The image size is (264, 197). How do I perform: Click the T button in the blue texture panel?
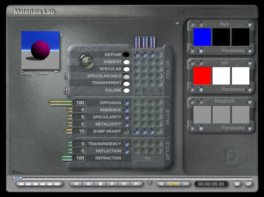tap(192, 51)
